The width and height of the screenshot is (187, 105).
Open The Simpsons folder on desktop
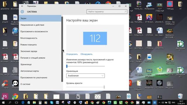(x=139, y=85)
